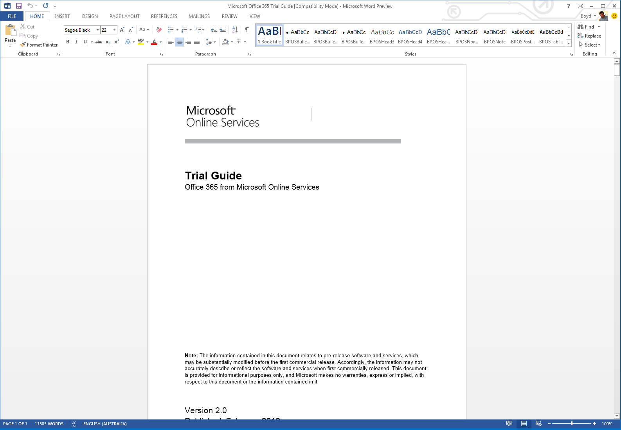Apply the BPOSNote style
621x430 pixels.
pyautogui.click(x=495, y=35)
